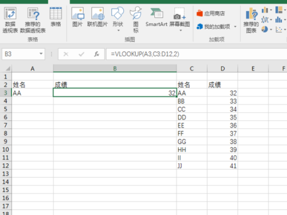The width and height of the screenshot is (287, 215).
Task: Expand the Shapes dropdown arrow
Action: point(118,30)
